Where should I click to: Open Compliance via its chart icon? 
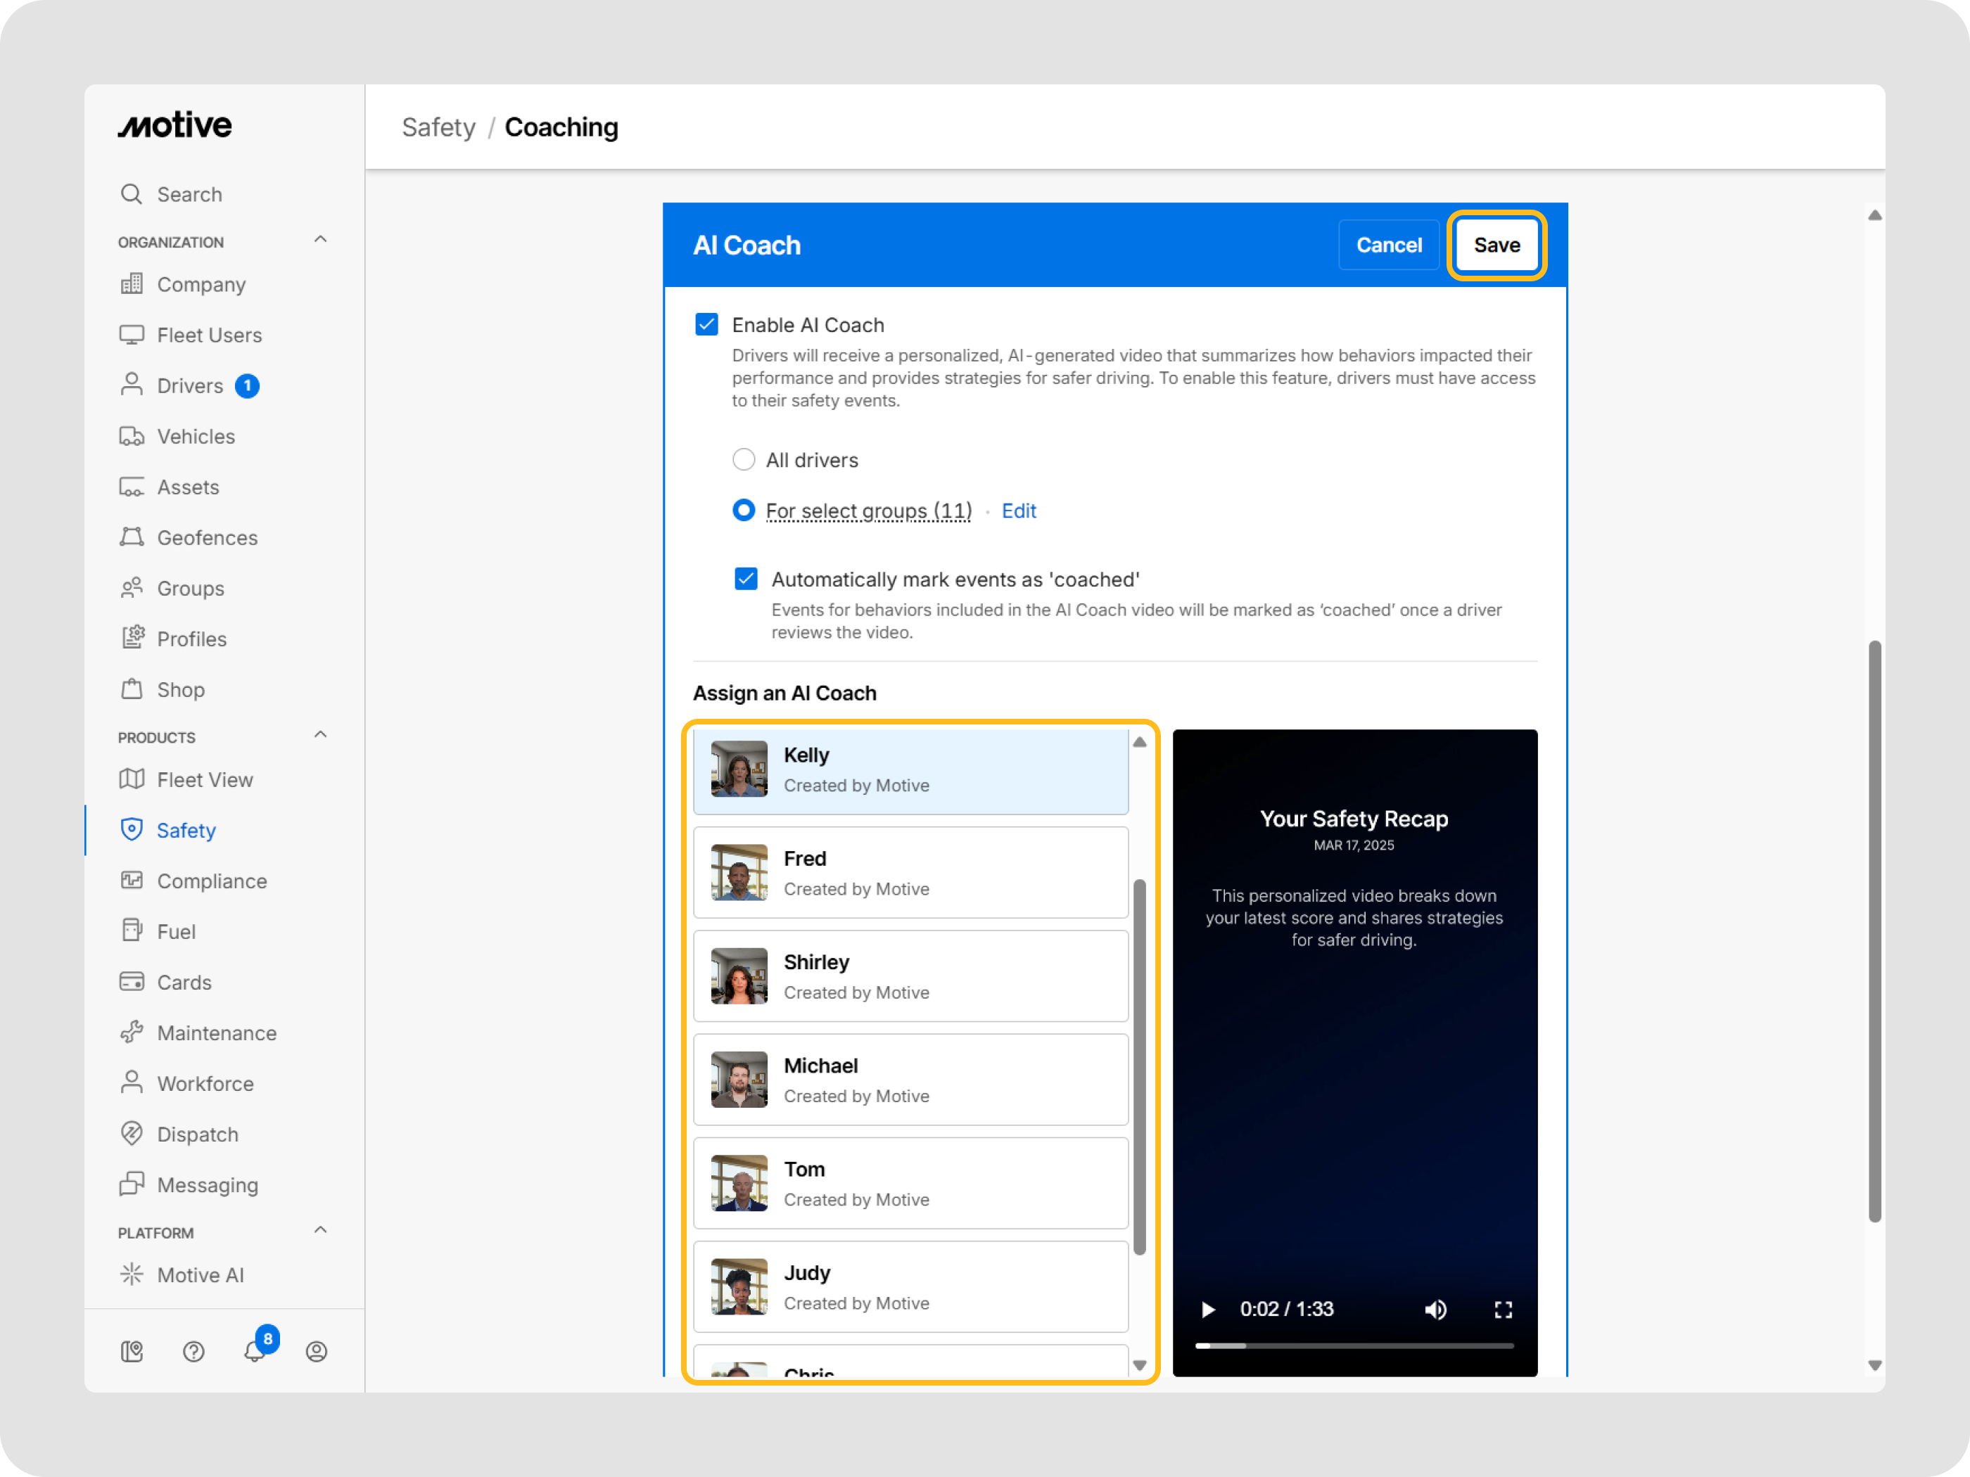tap(132, 881)
